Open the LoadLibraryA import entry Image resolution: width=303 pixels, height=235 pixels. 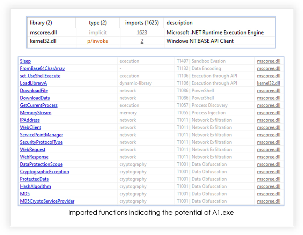[x=34, y=83]
